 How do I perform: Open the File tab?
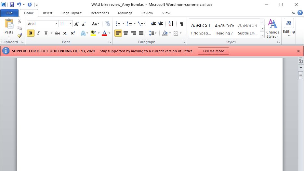[9, 13]
